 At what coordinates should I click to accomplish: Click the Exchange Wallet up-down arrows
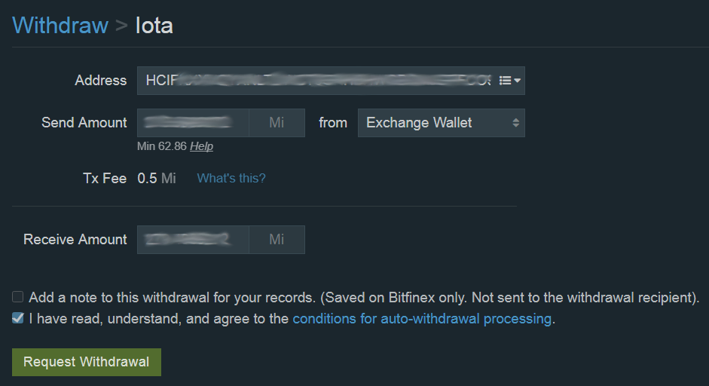[515, 123]
